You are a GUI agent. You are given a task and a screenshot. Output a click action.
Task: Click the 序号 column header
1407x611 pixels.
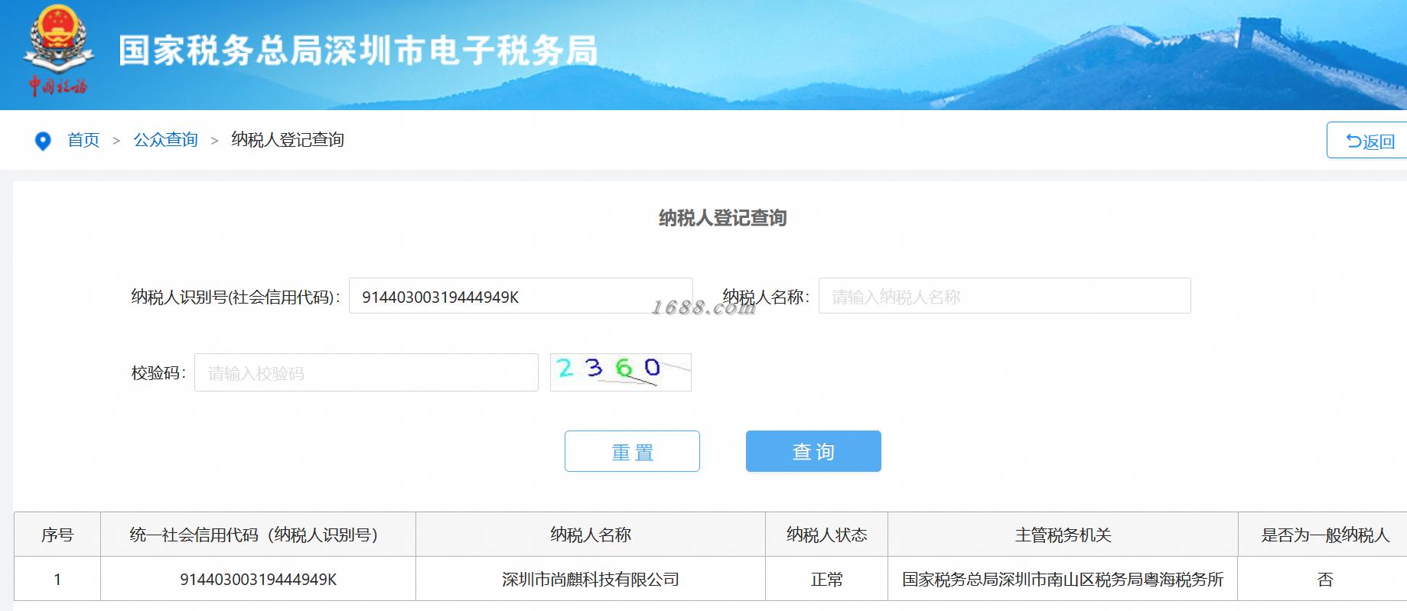click(57, 535)
